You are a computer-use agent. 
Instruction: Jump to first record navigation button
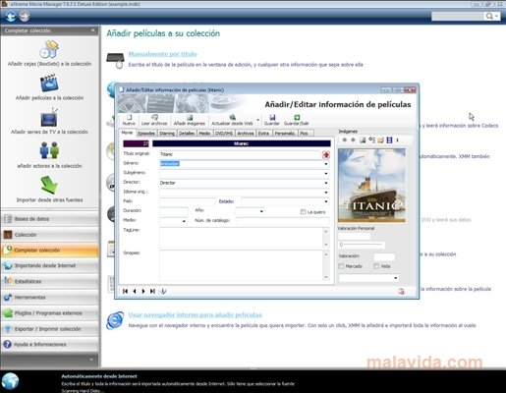(125, 291)
